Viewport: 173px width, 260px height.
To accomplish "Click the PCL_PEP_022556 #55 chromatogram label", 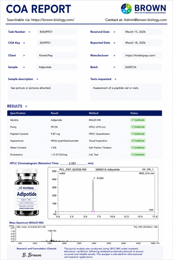I will [73, 169].
